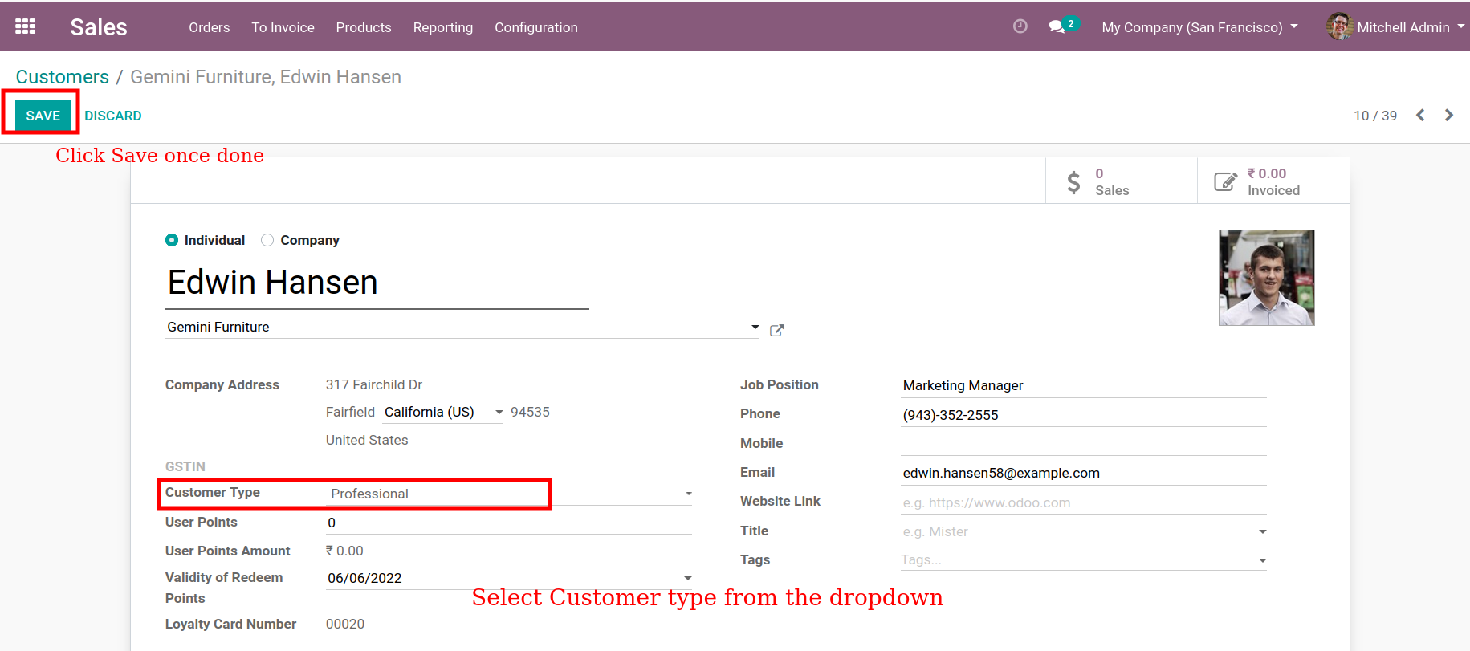
Task: Expand the Customer Type dropdown
Action: (x=688, y=494)
